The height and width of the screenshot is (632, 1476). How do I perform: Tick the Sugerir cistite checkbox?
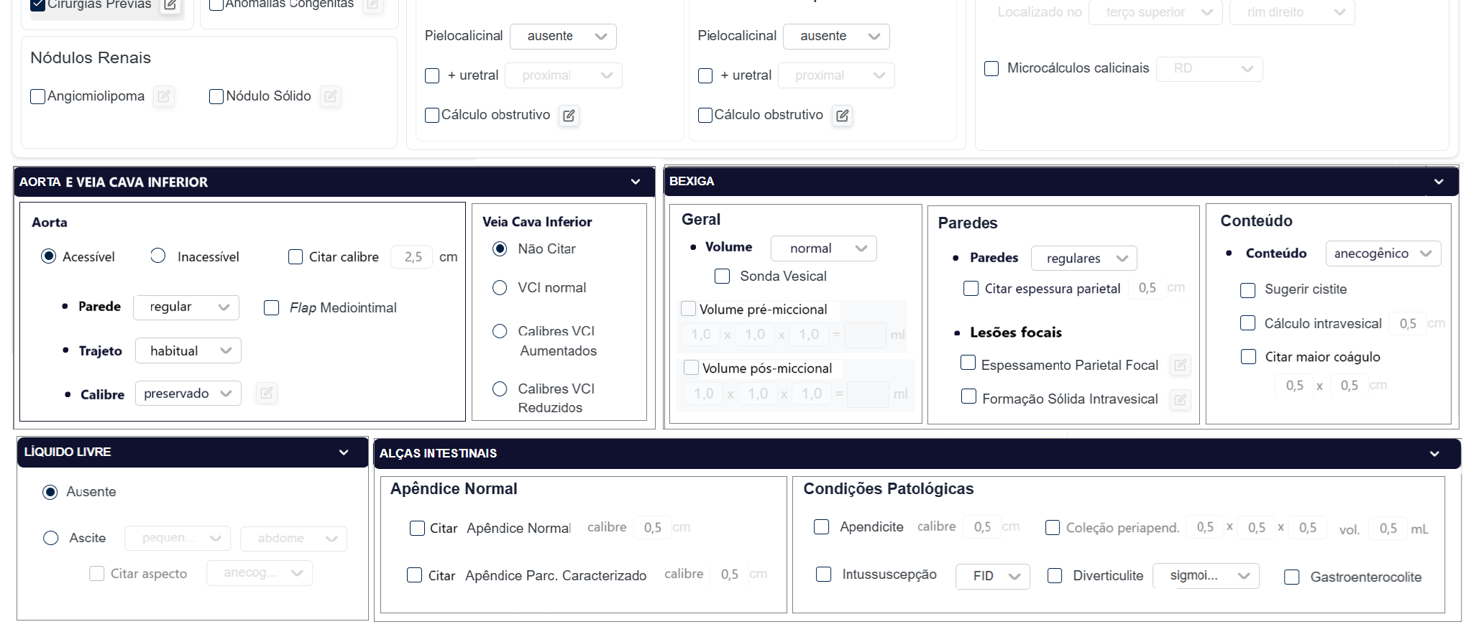[1248, 290]
